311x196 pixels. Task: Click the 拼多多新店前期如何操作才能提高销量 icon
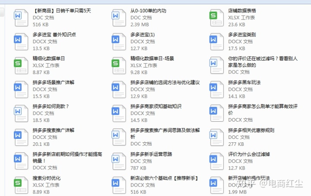(x=21, y=161)
